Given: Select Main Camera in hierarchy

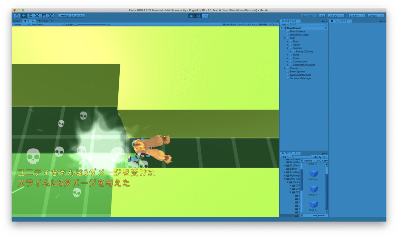Looking at the screenshot, I should click(297, 31).
